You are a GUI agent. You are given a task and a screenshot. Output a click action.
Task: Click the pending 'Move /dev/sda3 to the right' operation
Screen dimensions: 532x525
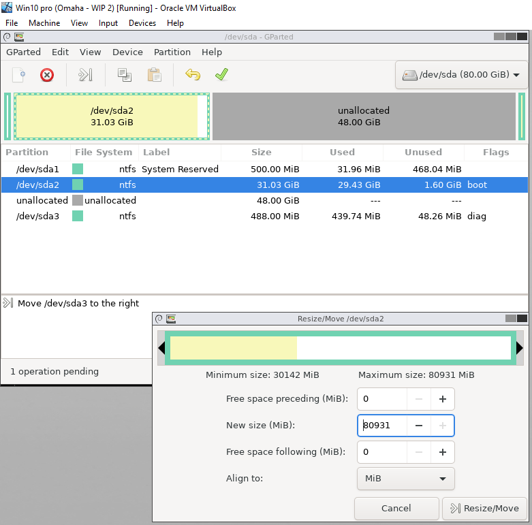click(78, 303)
